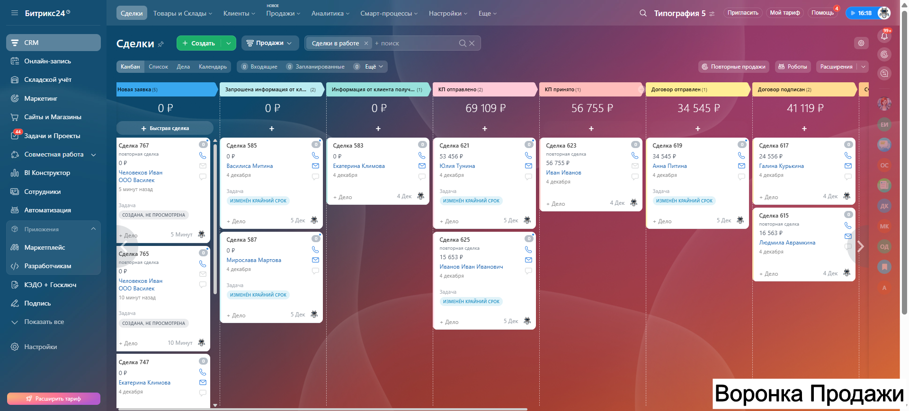
Task: Expand Совместная работа in the sidebar
Action: [94, 155]
